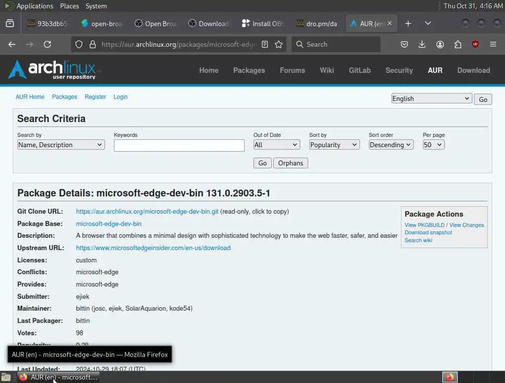Click the Keywords input field
The height and width of the screenshot is (383, 505).
tap(179, 145)
